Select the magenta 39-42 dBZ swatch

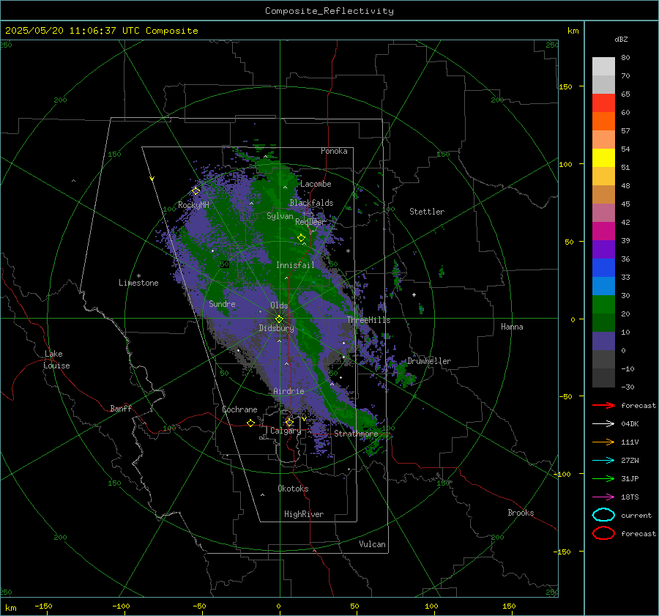[x=603, y=231]
